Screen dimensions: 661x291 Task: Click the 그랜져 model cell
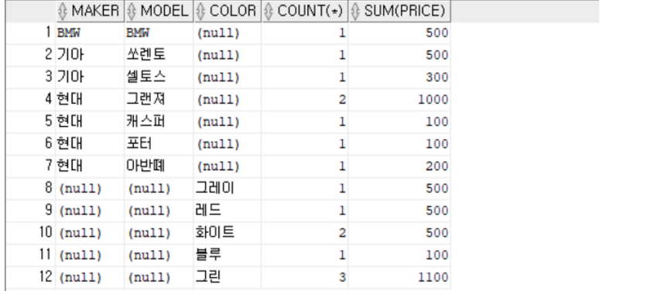coord(159,100)
